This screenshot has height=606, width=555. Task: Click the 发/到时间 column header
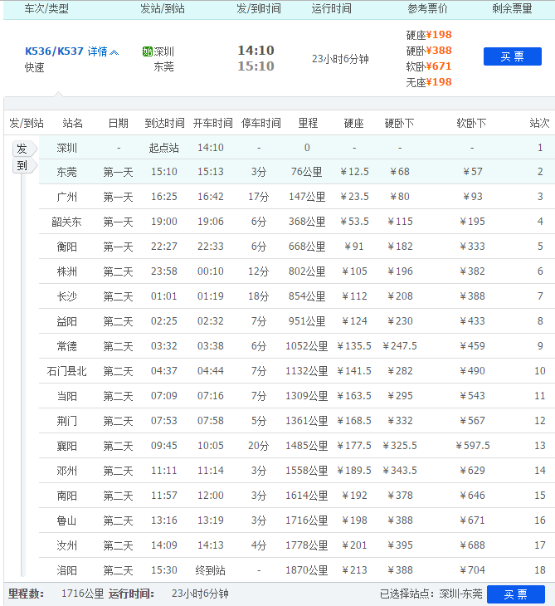tap(258, 8)
